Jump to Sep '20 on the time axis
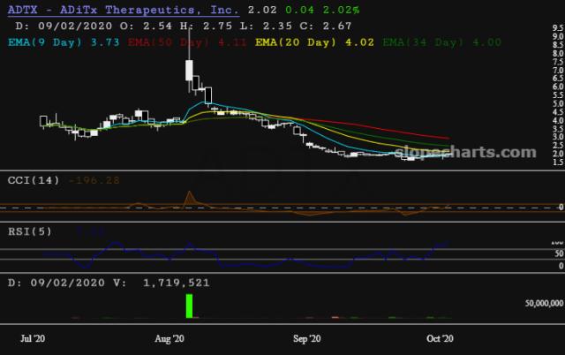Screen dimensions: 565x355 click(309, 338)
